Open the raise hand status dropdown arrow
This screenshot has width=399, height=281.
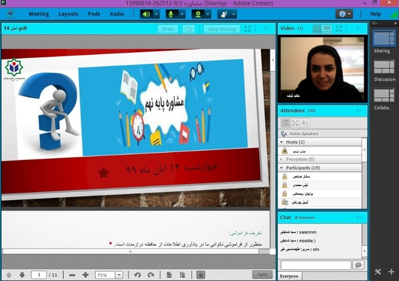[x=234, y=14]
